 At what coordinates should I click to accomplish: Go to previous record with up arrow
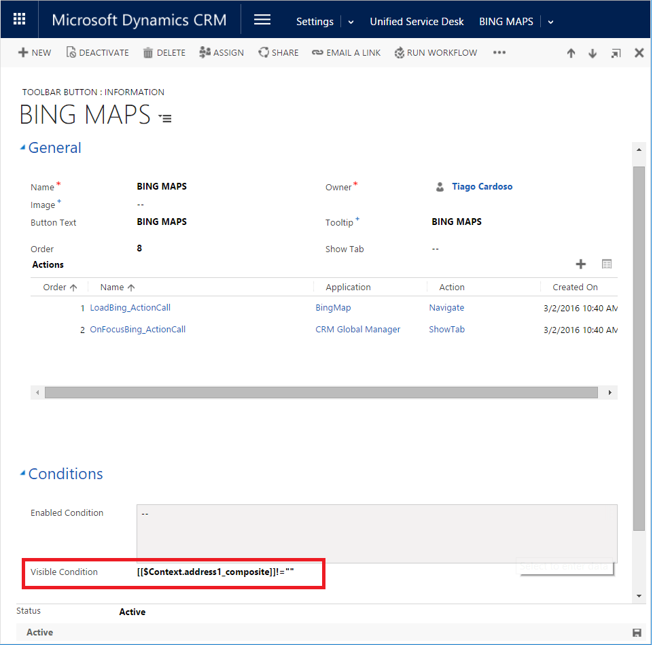click(x=571, y=53)
